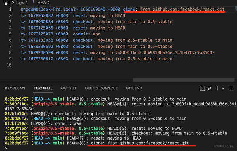Click the new terminal plus icon
The height and width of the screenshot is (151, 237).
click(217, 88)
